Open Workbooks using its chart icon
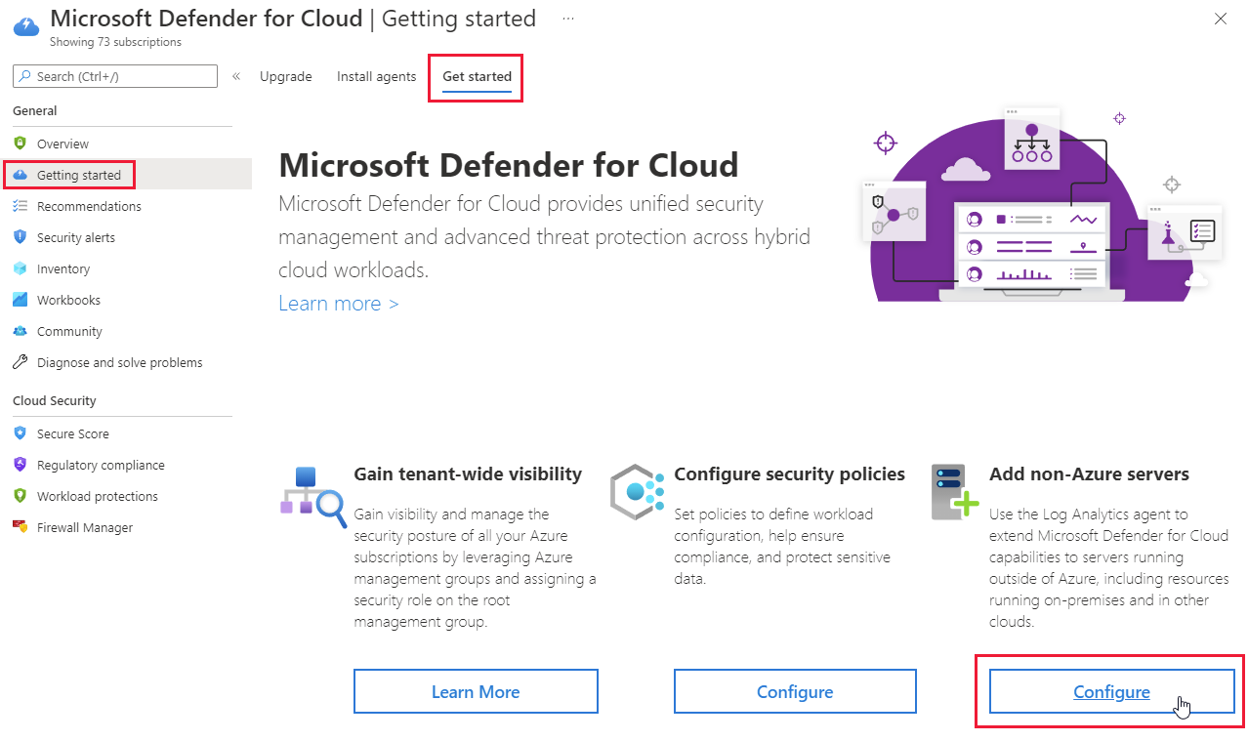Screen dimensions: 1248x741 point(20,300)
